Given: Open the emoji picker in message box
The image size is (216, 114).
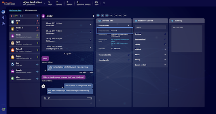Looking at the screenshot, I should pyautogui.click(x=45, y=98).
